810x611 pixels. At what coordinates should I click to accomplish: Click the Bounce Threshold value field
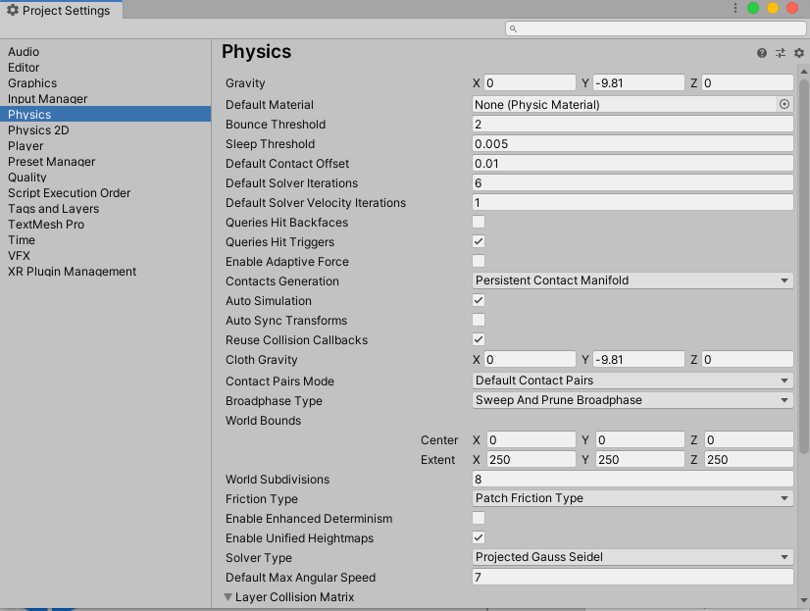633,125
